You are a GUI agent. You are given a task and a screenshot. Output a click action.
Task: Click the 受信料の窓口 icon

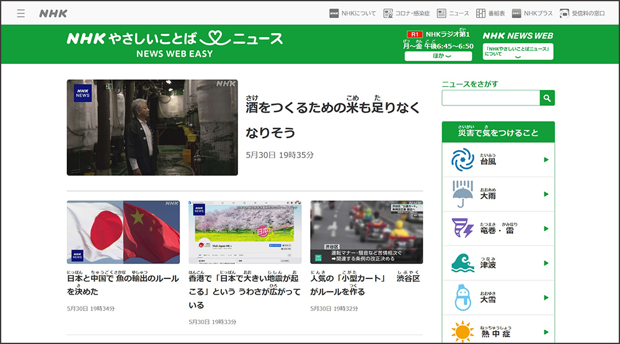pos(564,14)
